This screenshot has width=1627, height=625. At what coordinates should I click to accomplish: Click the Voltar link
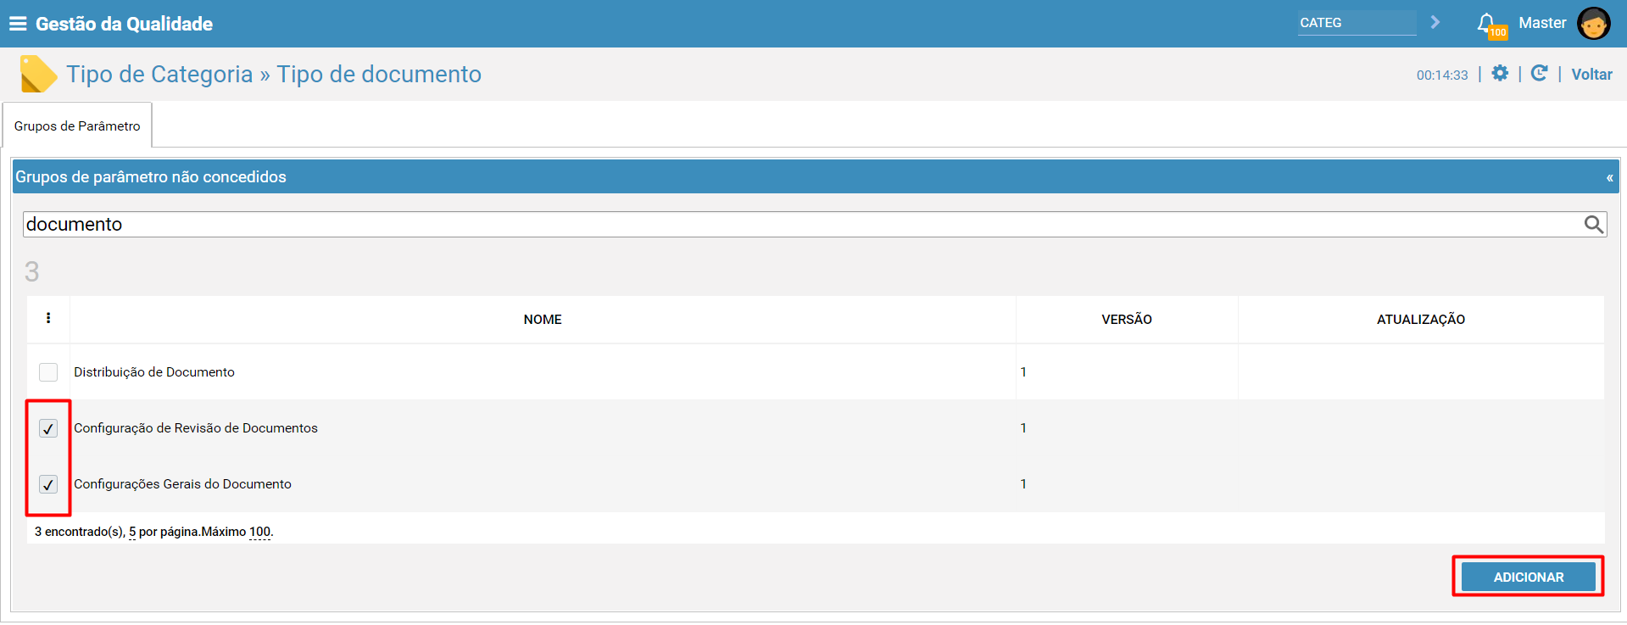(1591, 75)
